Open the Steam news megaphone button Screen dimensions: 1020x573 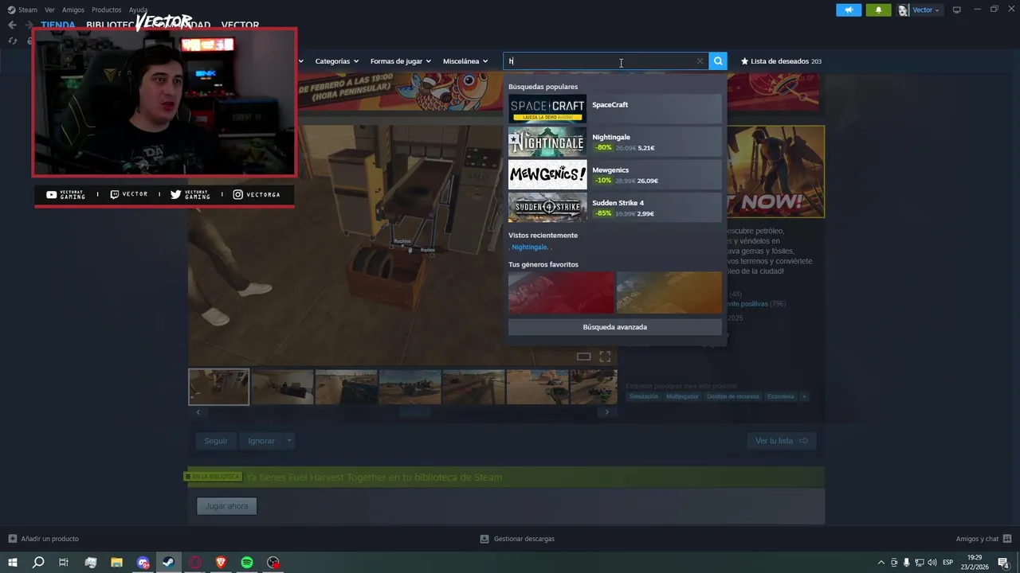[x=849, y=10]
